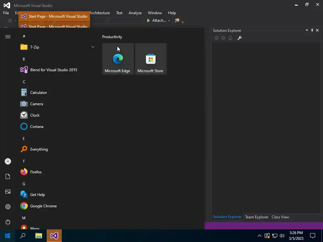Click the Solution Explorer Home icon
The width and height of the screenshot is (323, 242).
(230, 38)
